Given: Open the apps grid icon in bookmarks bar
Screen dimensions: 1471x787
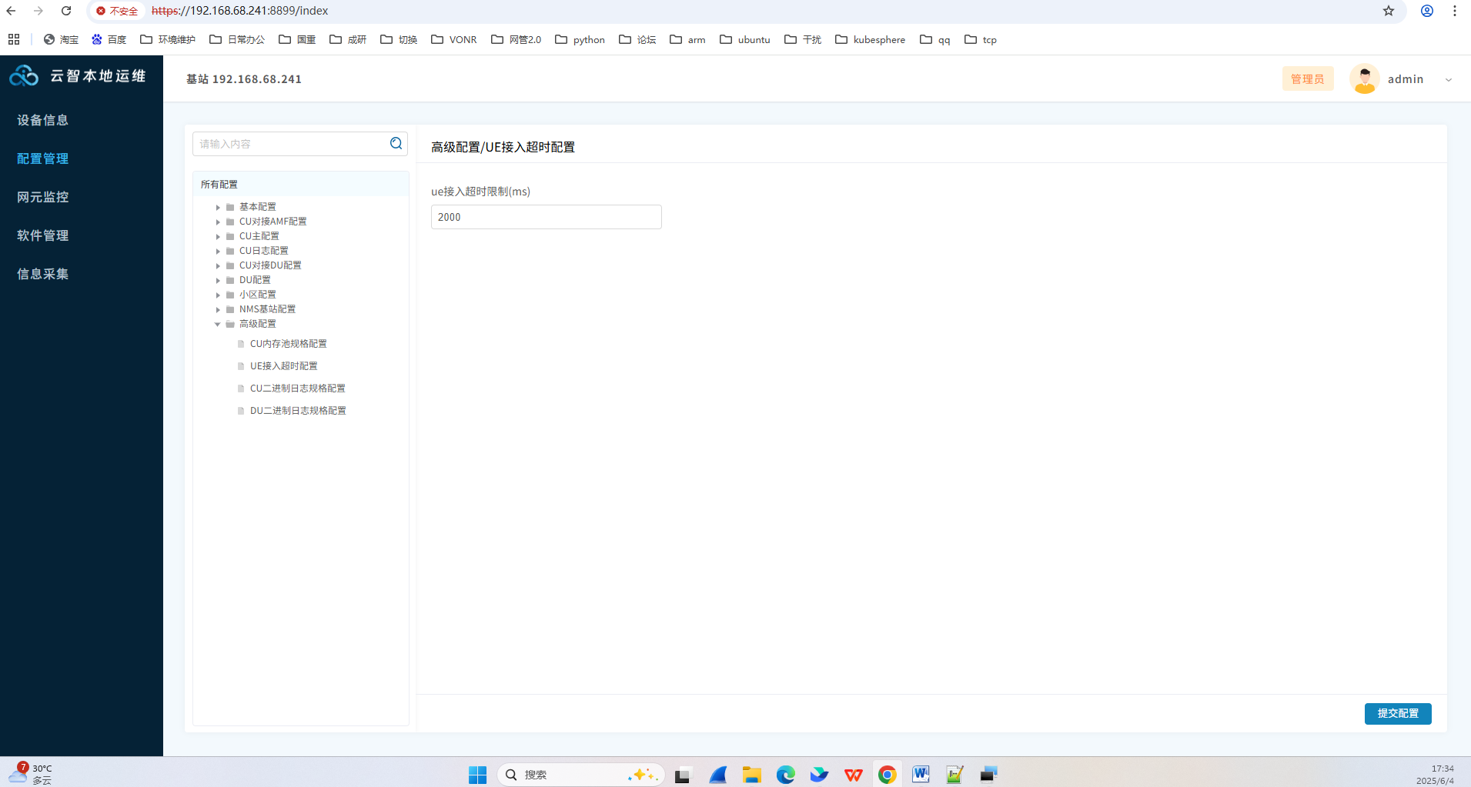Looking at the screenshot, I should (14, 39).
